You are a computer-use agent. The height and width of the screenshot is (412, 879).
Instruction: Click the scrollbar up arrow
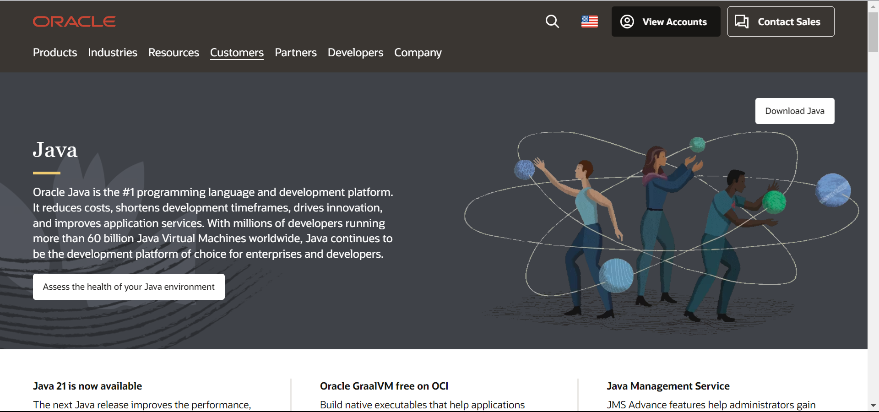873,6
